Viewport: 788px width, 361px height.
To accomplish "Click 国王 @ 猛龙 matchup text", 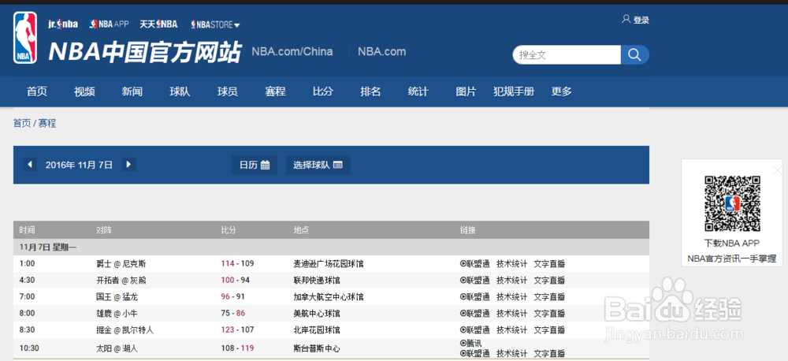I will pyautogui.click(x=117, y=297).
